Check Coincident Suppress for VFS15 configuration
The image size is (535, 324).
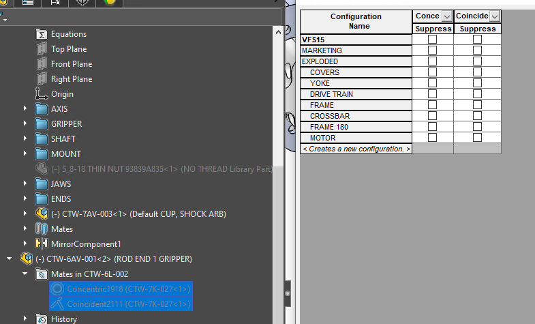(477, 40)
